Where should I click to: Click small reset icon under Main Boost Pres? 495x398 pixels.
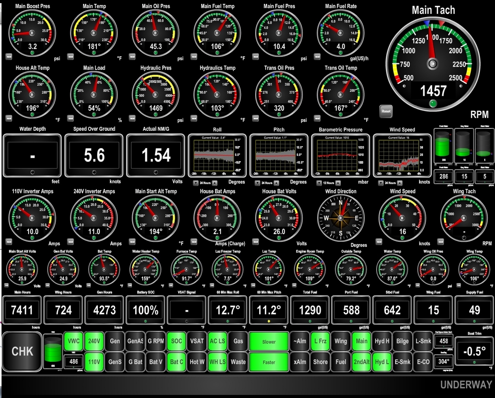[x=9, y=56]
